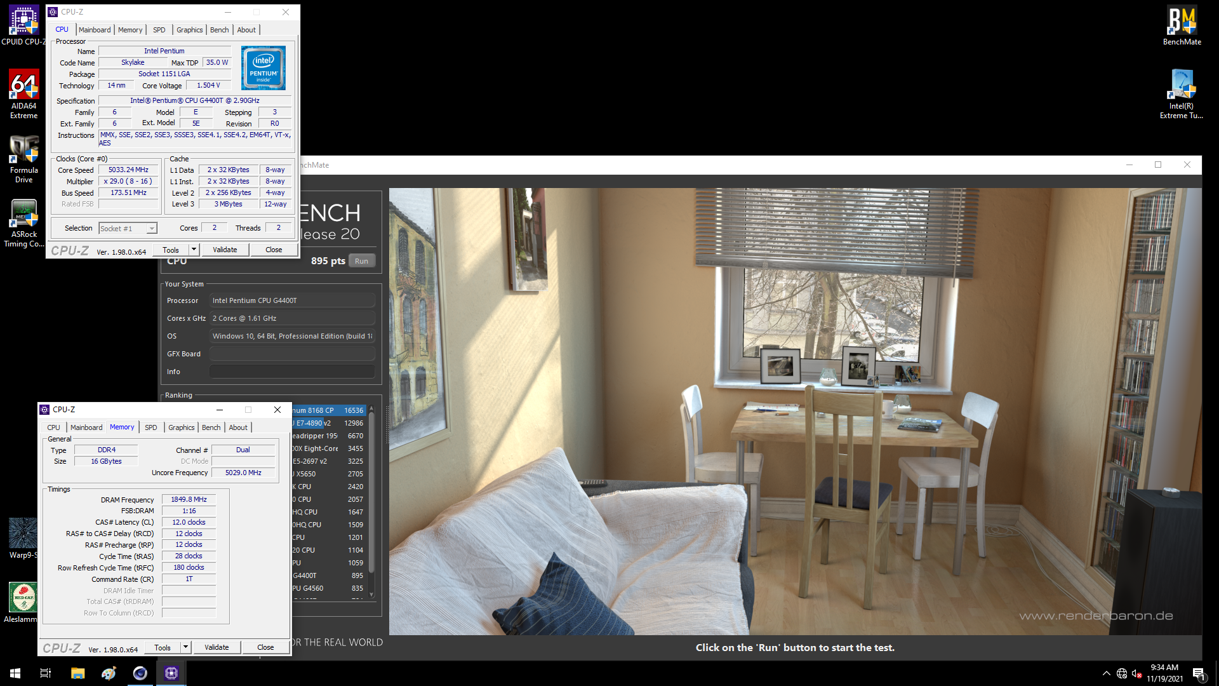Image resolution: width=1219 pixels, height=686 pixels.
Task: Expand Tools dropdown arrow in top CPU-Z
Action: [194, 250]
